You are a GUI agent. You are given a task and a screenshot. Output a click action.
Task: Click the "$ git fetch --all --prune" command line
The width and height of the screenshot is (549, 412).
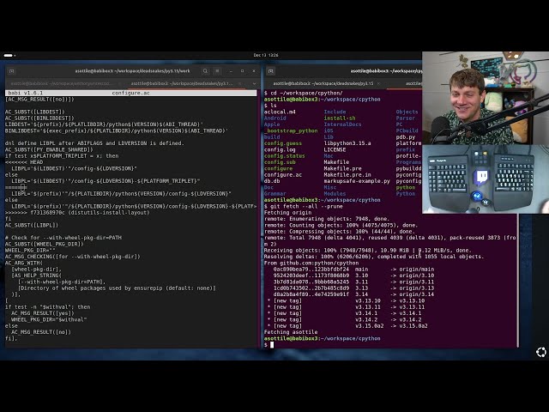(303, 206)
